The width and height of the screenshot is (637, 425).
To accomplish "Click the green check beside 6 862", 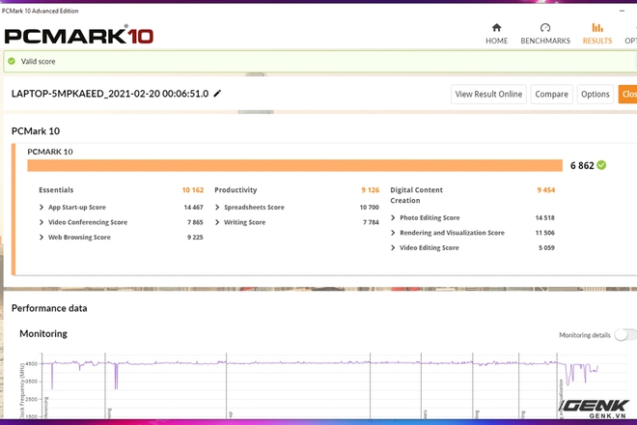I will [601, 165].
